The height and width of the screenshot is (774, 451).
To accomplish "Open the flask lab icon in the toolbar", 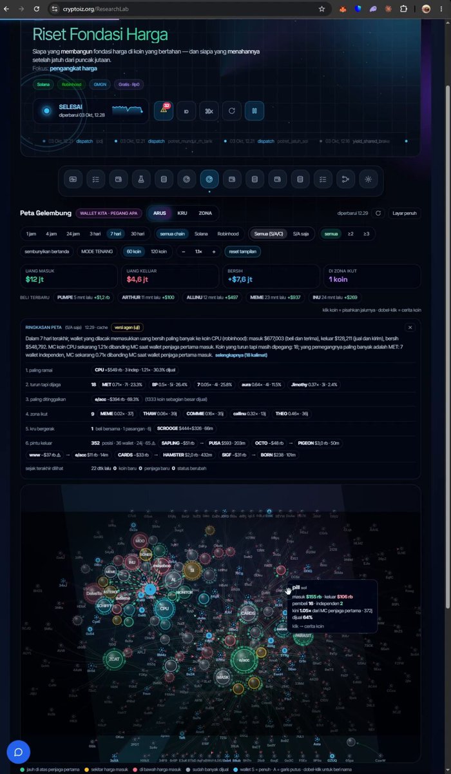I will pyautogui.click(x=141, y=179).
